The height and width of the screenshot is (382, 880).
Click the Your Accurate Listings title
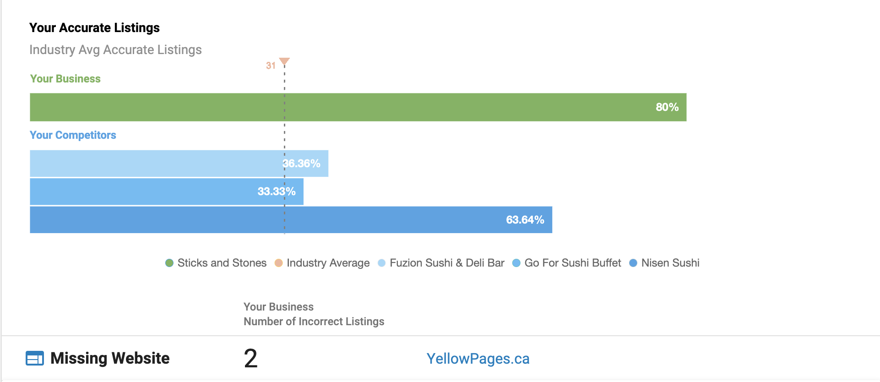click(94, 28)
